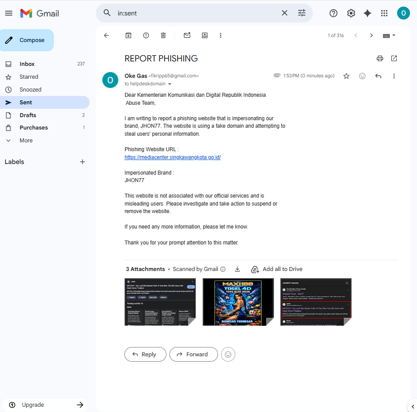
Task: Click the Forward button
Action: (194, 355)
